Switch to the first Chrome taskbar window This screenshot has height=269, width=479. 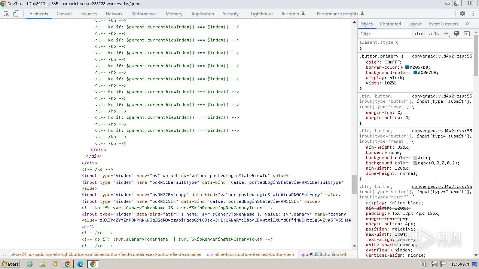(68, 264)
